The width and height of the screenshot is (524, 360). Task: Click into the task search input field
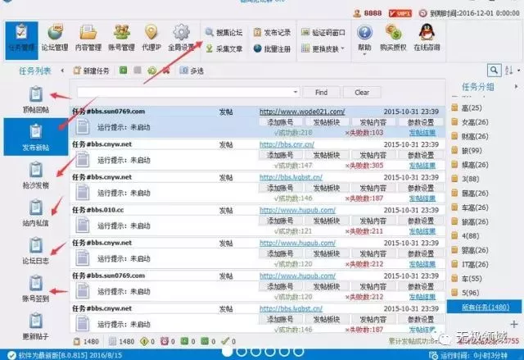point(187,92)
